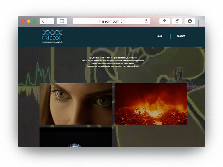Viewport: 223px width, 167px height.
Task: Open the HOME menu item
Action: (159, 36)
